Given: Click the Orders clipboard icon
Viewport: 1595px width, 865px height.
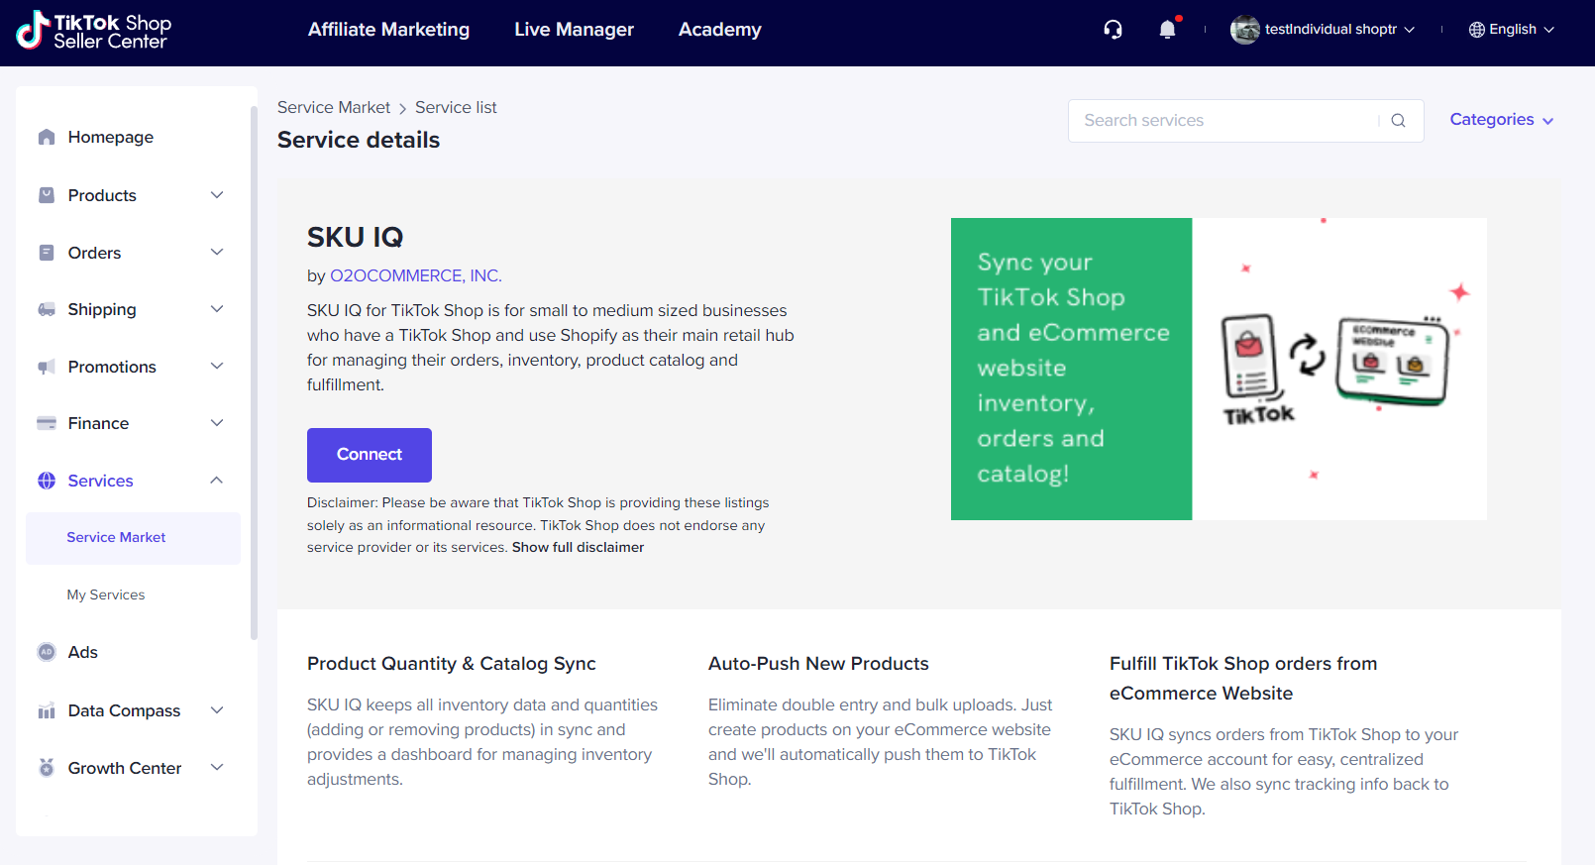Looking at the screenshot, I should pos(47,253).
